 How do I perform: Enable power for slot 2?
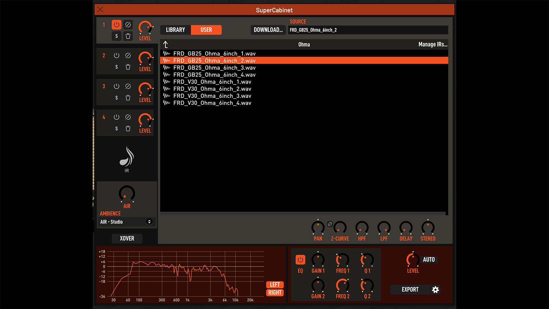tap(117, 56)
